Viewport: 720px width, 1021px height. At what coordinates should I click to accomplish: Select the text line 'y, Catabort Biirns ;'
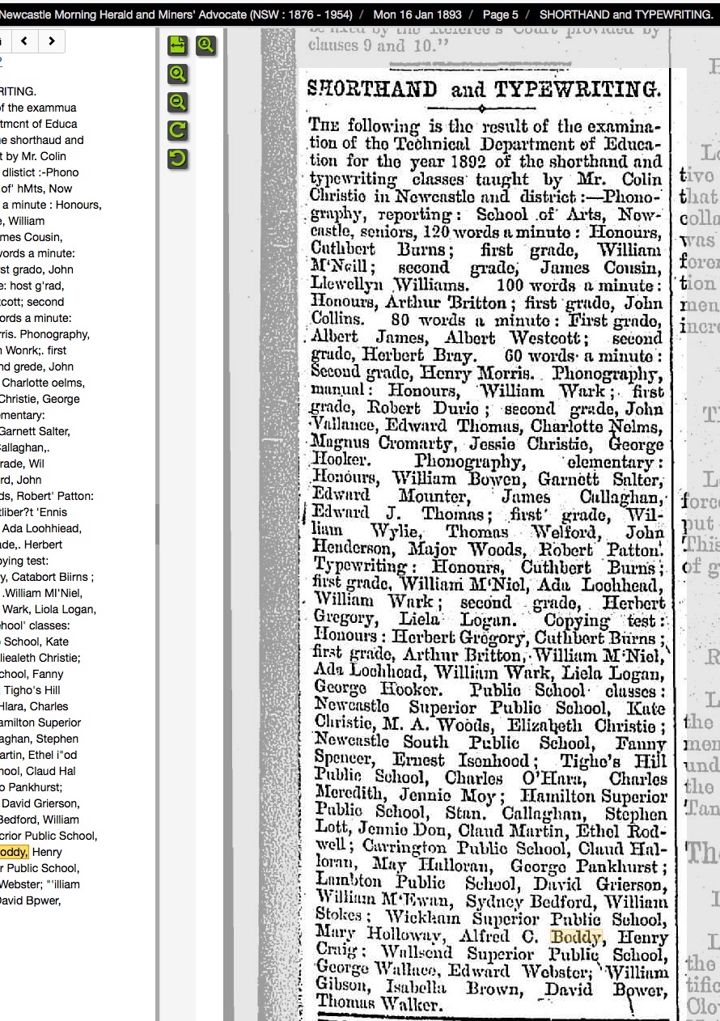coord(47,577)
